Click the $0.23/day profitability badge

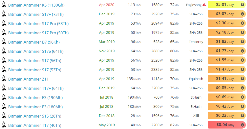(x=227, y=116)
